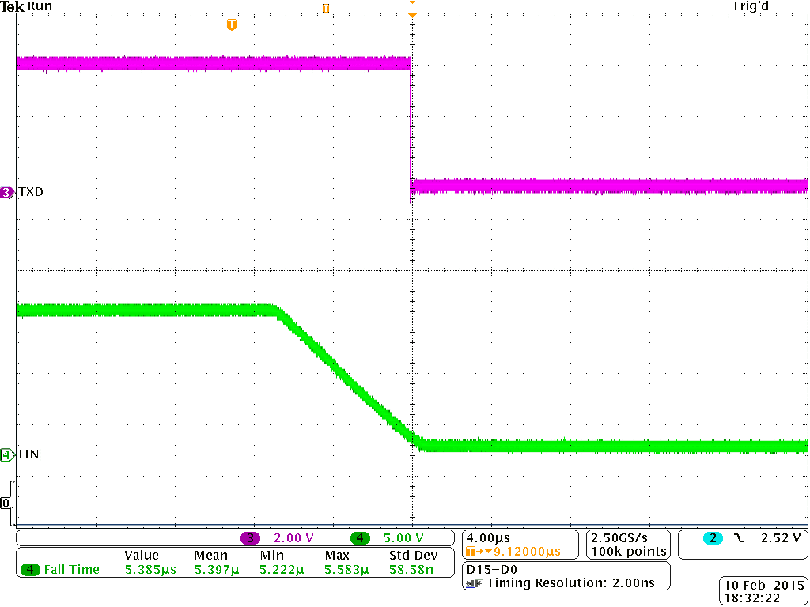Viewport: 810px width, 607px height.
Task: Click the 9.12000µs trigger delay value
Action: (x=526, y=551)
